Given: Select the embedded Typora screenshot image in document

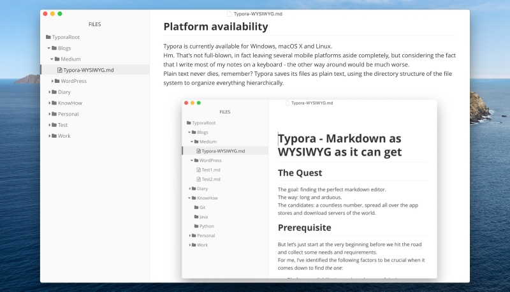Looking at the screenshot, I should (x=309, y=189).
